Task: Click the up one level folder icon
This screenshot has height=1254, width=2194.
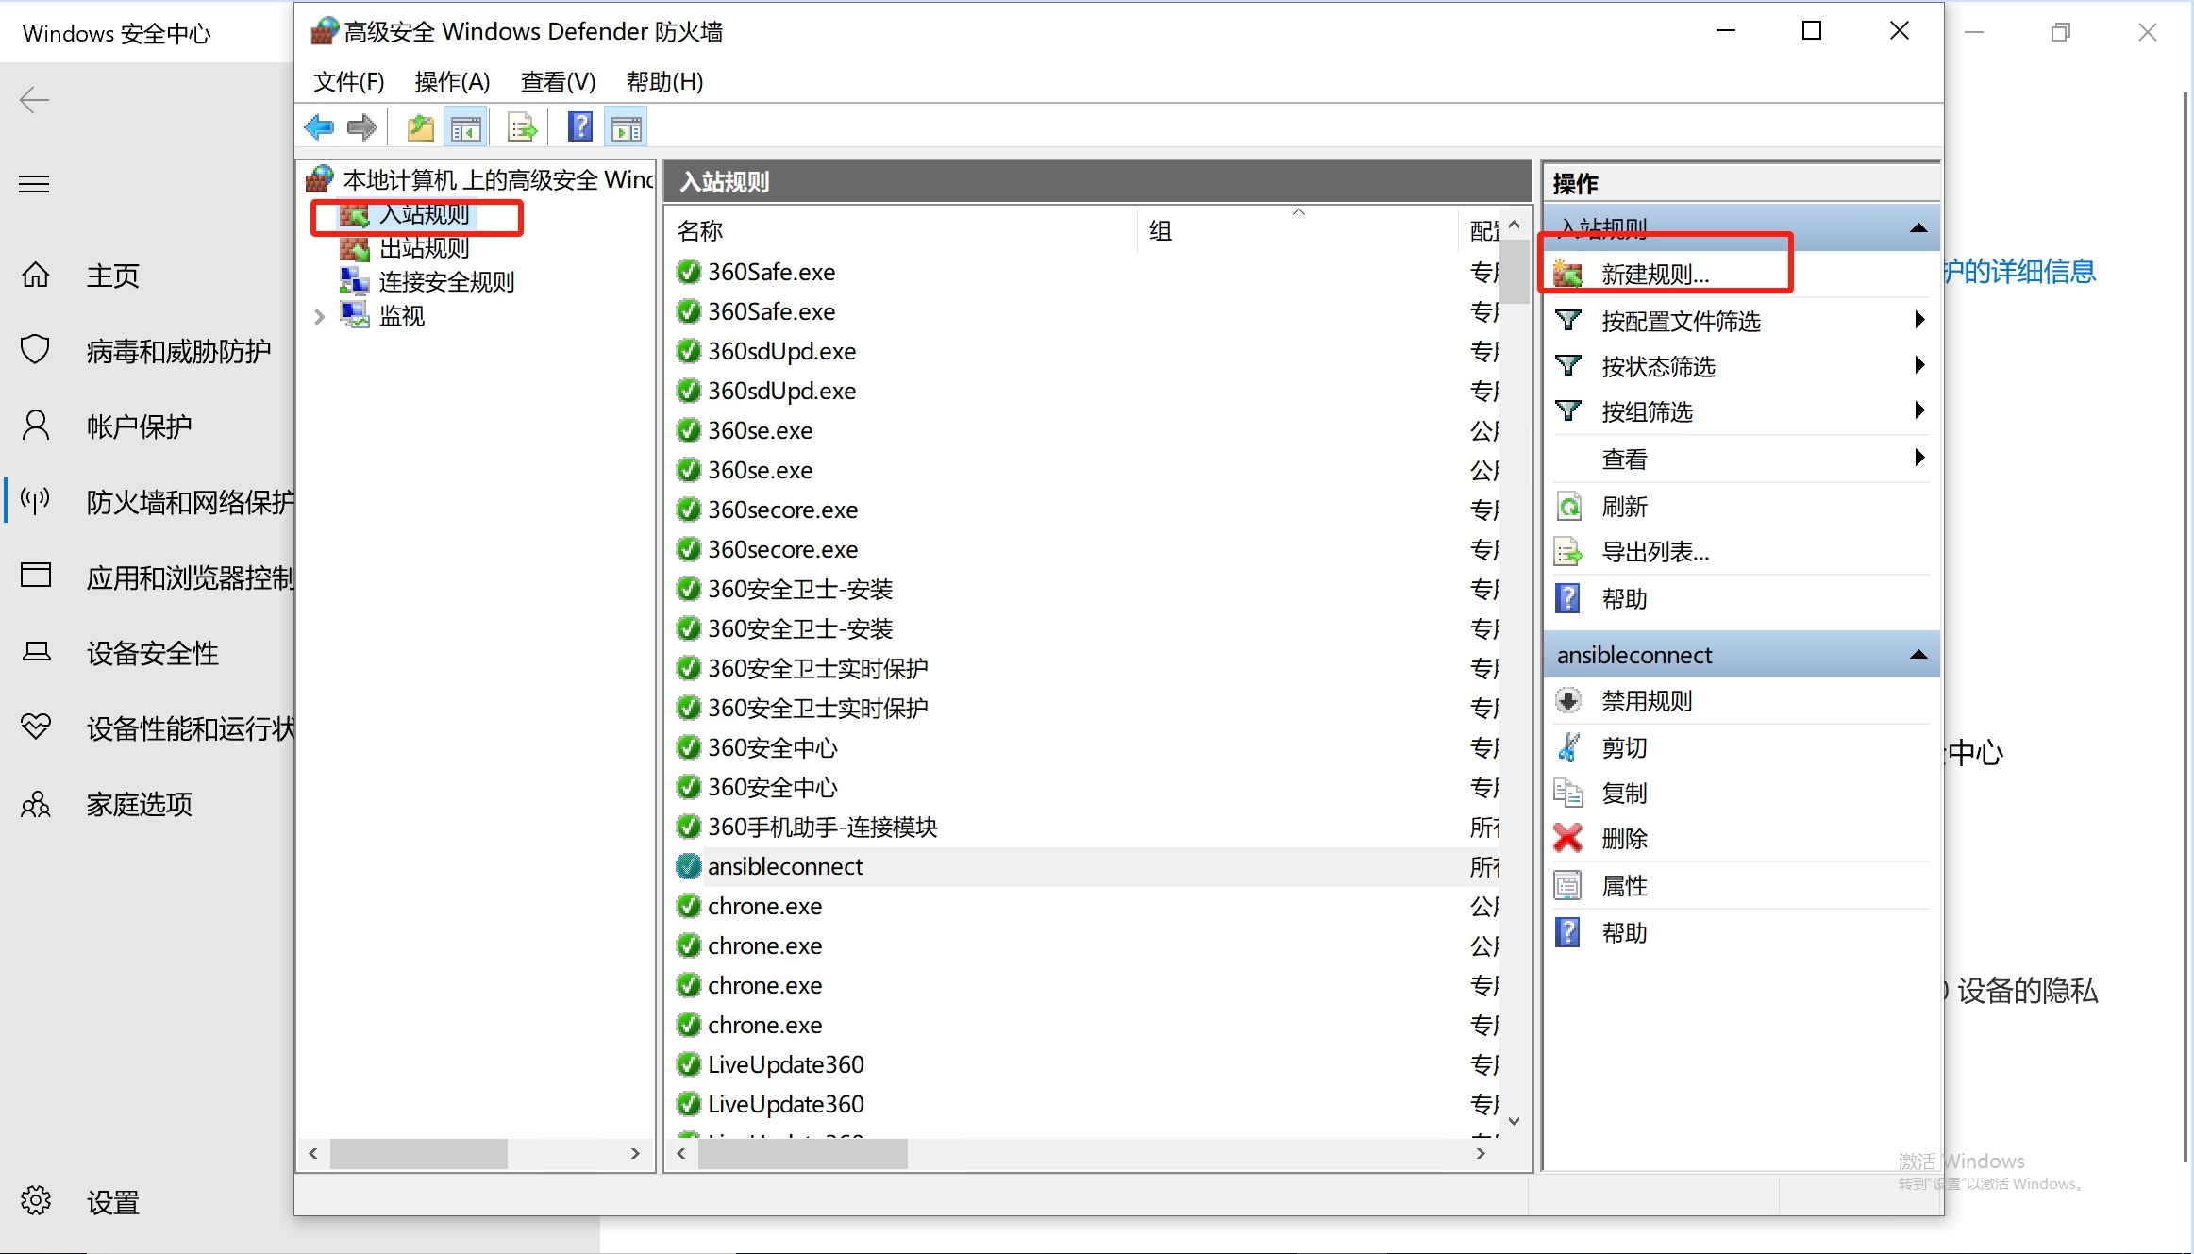Action: click(420, 127)
